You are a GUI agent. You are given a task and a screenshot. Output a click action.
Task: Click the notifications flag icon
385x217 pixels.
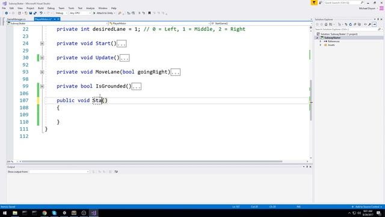click(314, 2)
